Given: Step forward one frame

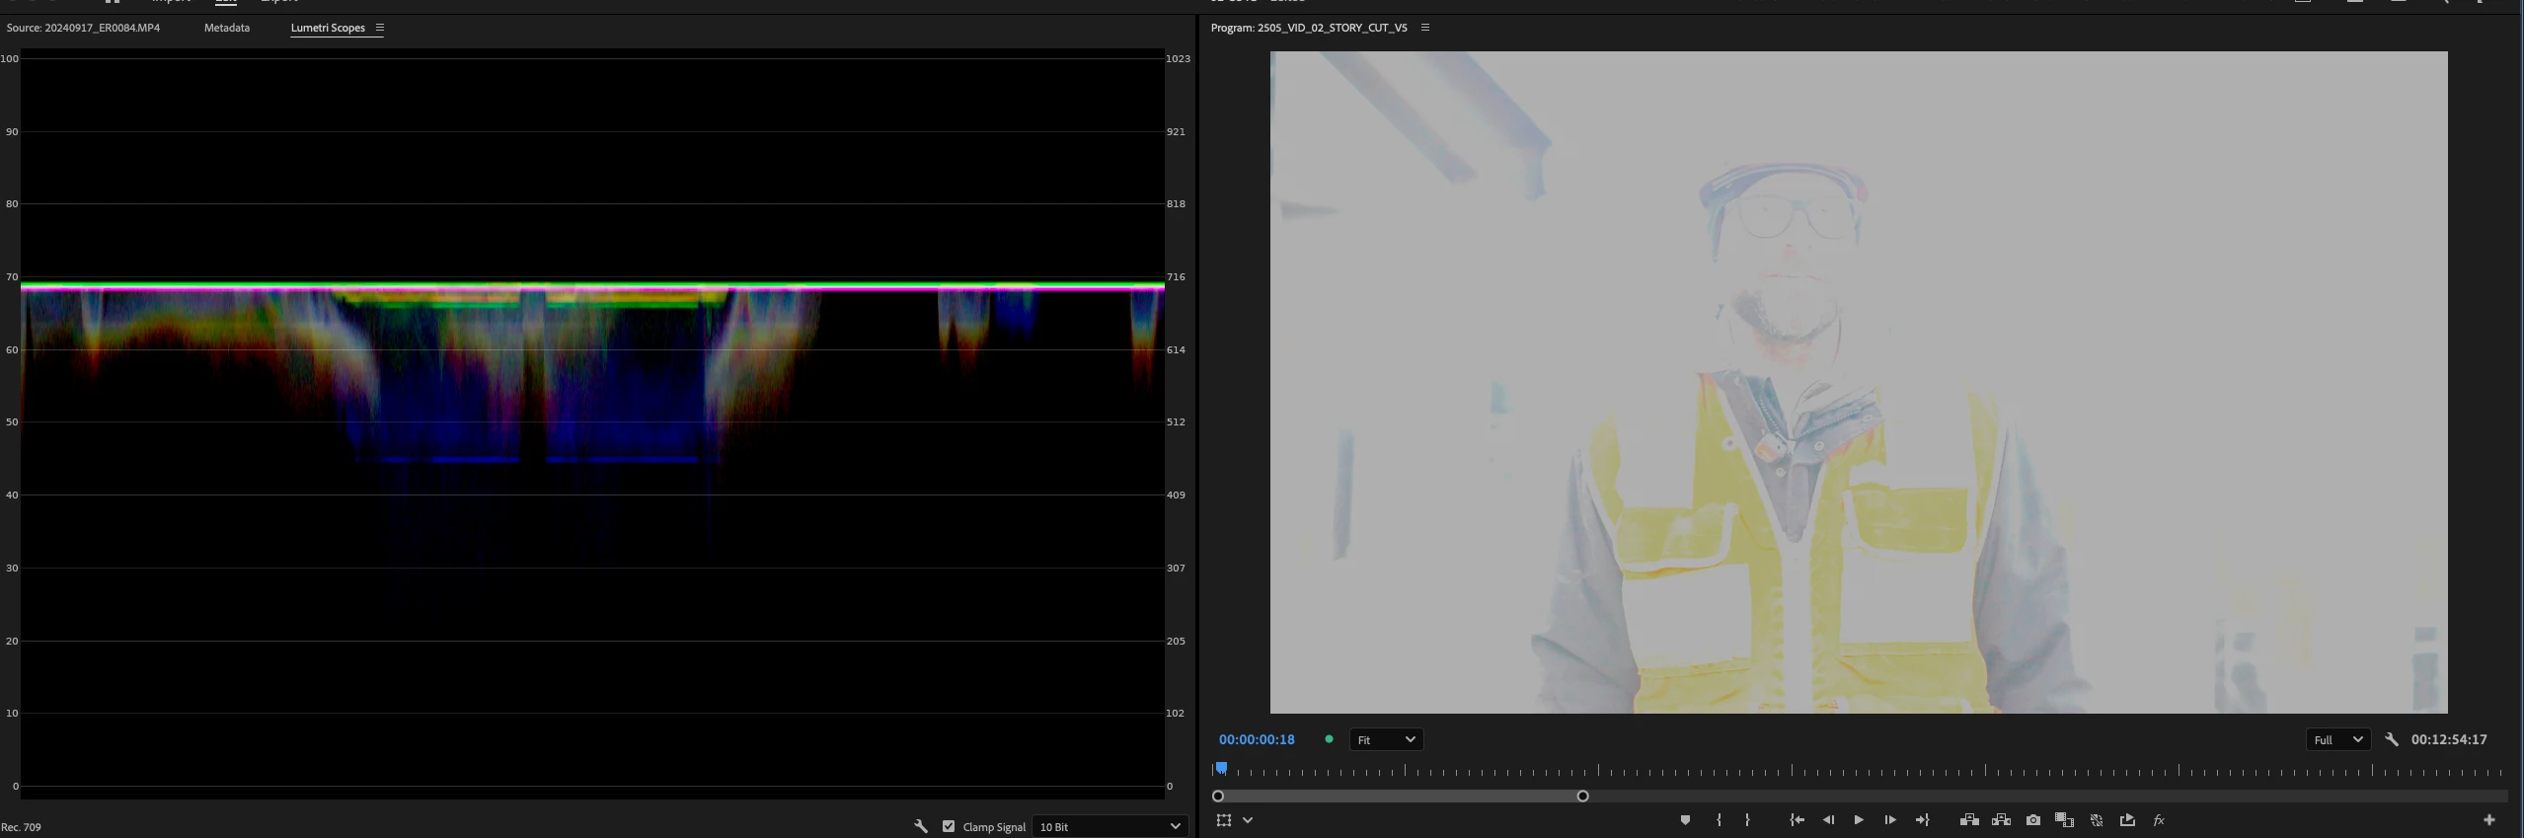Looking at the screenshot, I should click(1889, 820).
